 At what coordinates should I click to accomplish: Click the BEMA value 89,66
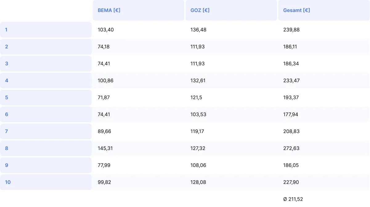[x=104, y=132]
